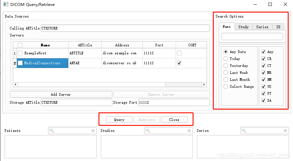293x161 pixels.
Task: Click the Address column header
Action: click(x=122, y=45)
